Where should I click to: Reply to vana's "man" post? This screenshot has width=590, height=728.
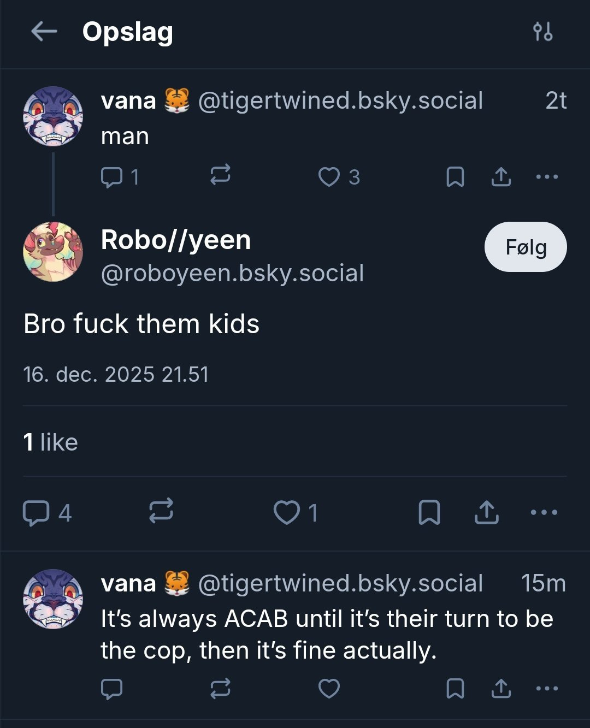(113, 177)
